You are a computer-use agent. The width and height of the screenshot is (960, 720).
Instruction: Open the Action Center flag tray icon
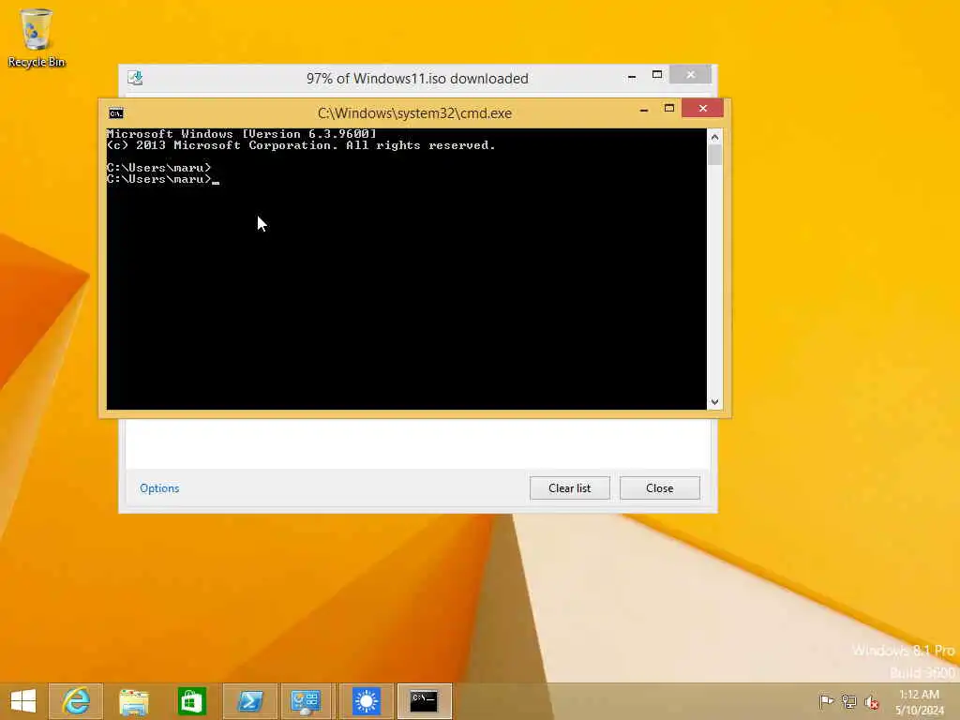coord(826,701)
